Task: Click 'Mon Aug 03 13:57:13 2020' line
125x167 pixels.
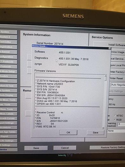Action: (x=52, y=98)
